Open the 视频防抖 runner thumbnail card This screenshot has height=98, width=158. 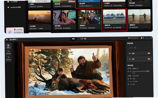pyautogui.click(x=139, y=19)
